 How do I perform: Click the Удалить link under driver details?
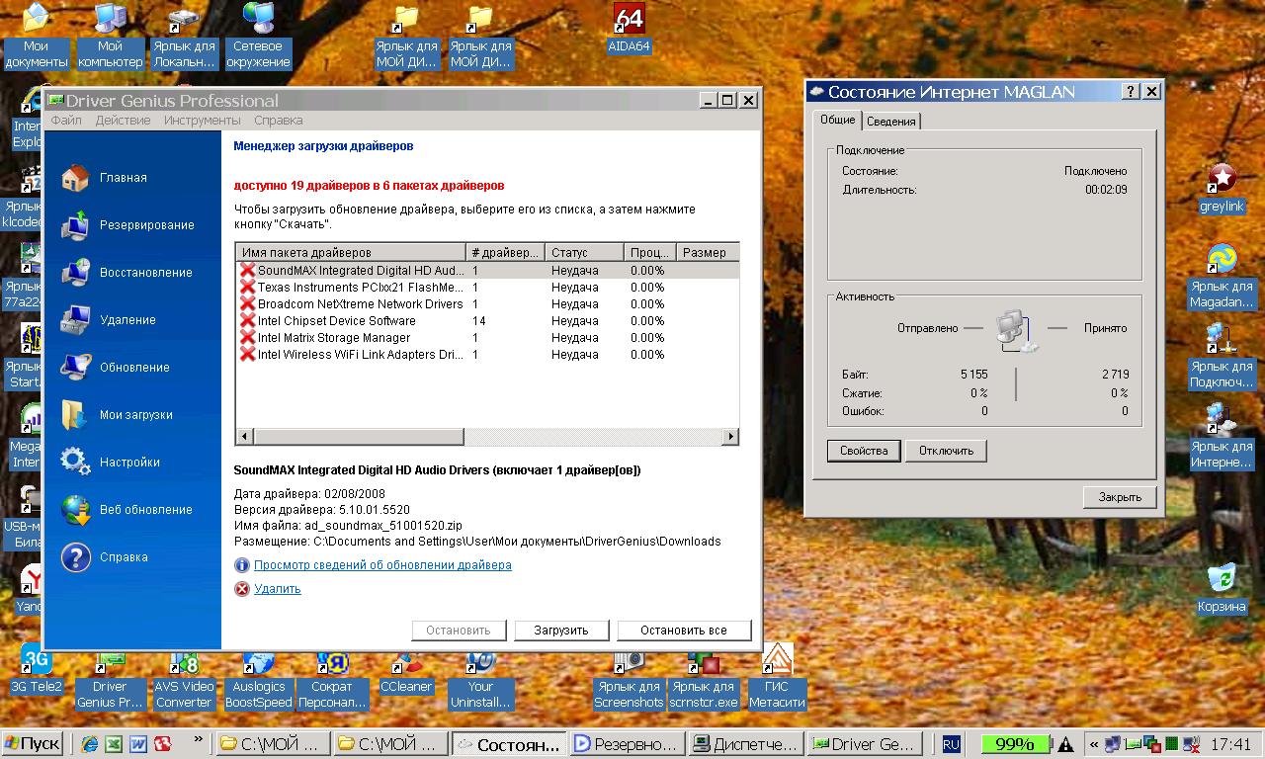(277, 589)
